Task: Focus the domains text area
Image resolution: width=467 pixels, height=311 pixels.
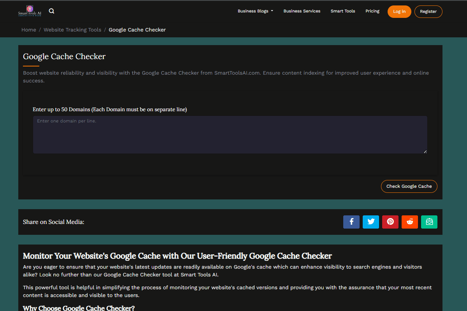Action: [x=230, y=135]
